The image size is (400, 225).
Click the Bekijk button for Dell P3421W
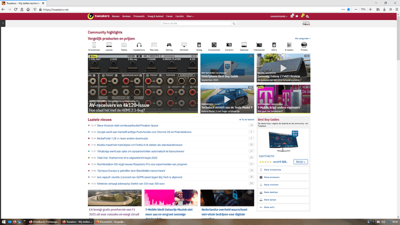(x=300, y=161)
